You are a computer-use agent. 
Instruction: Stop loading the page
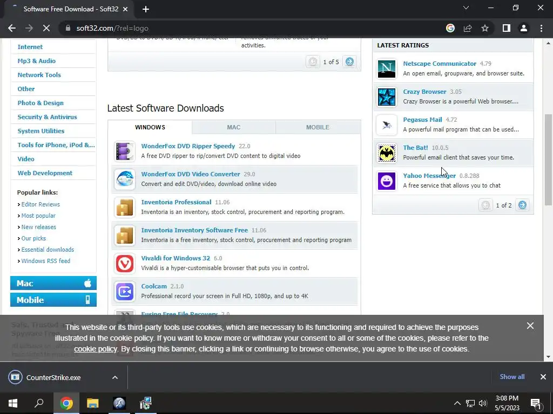coord(46,28)
